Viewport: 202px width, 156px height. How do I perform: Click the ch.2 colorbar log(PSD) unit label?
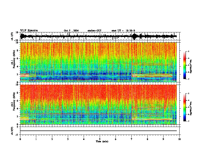click(x=191, y=108)
